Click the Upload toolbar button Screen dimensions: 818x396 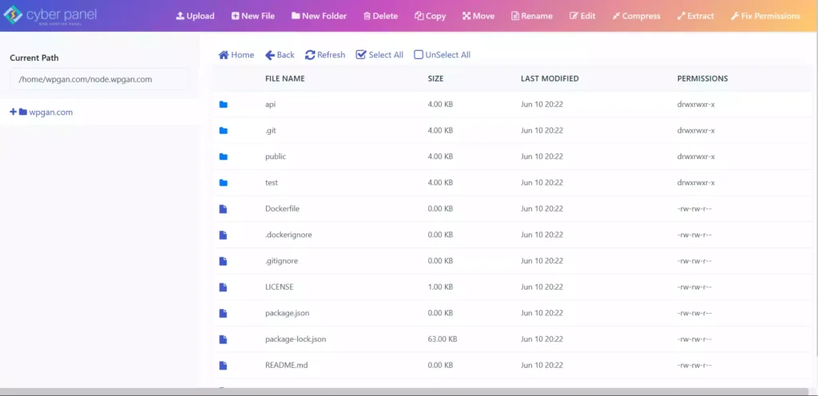[195, 16]
